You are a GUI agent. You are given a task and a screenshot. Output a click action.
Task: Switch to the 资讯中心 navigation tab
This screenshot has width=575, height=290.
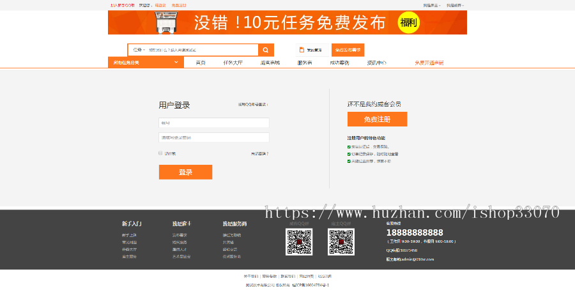point(376,63)
